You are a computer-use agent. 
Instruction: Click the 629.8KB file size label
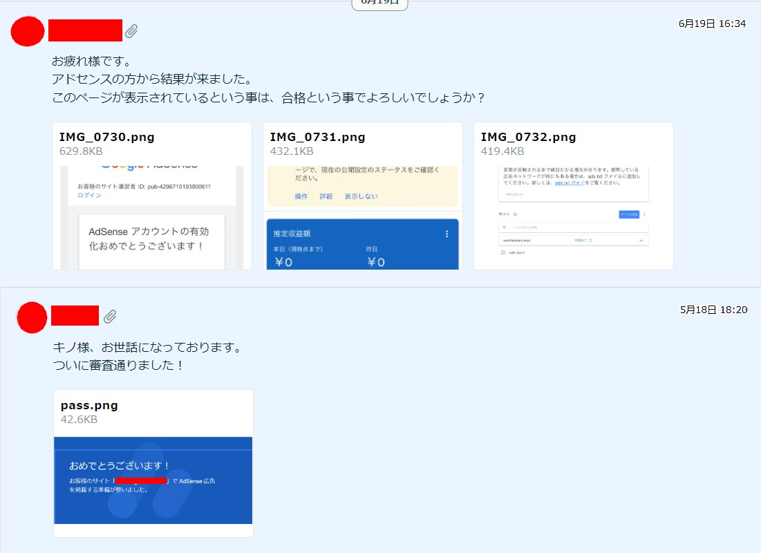click(81, 151)
